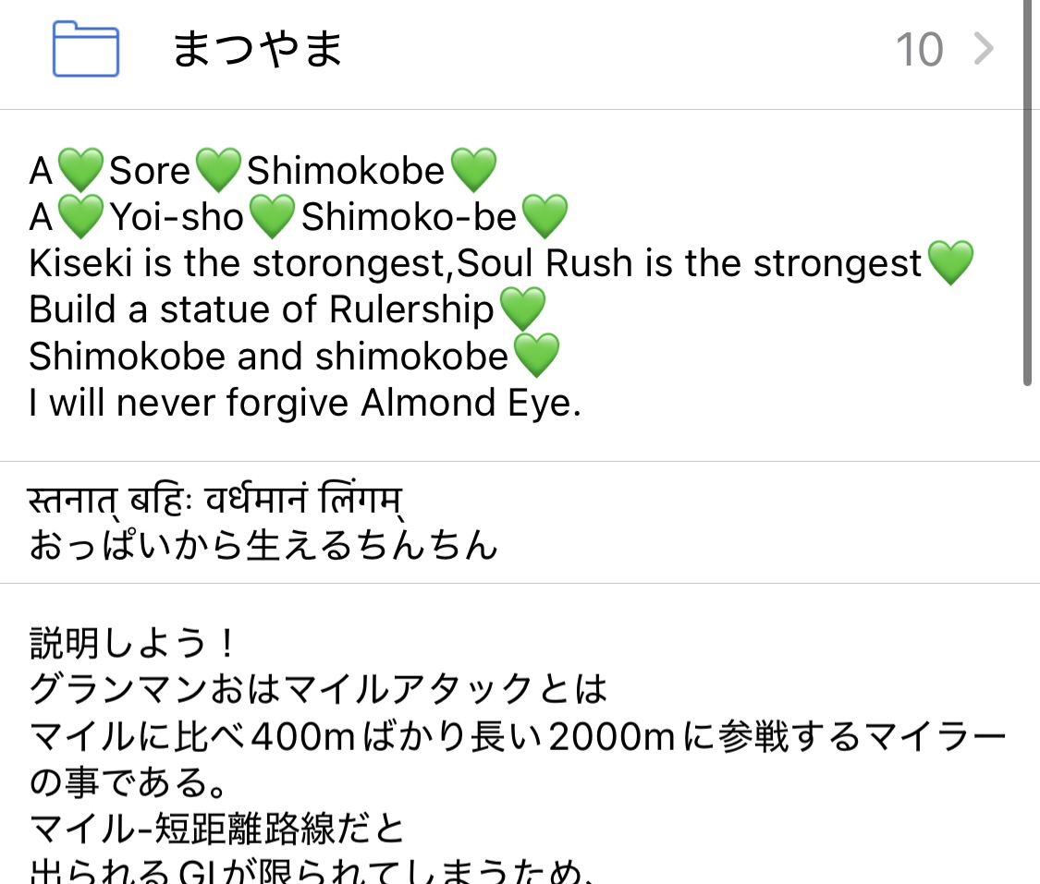This screenshot has width=1040, height=884.
Task: Click the green heart between Yoi-sho and Shimoko-be
Action: point(272,217)
